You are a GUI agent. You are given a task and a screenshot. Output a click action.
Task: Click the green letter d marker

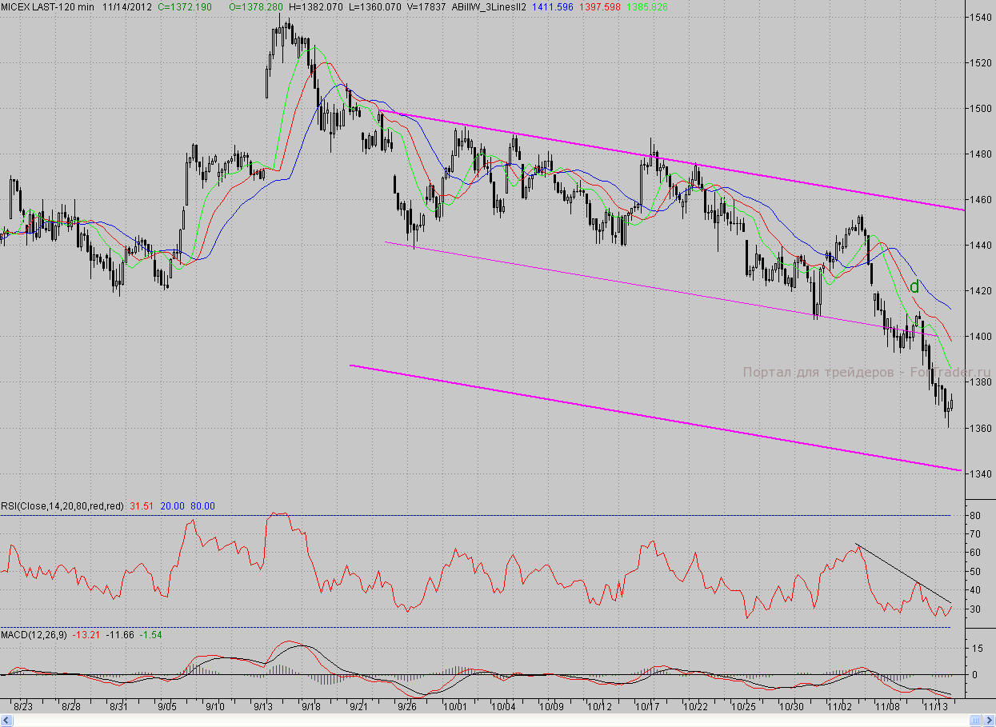pos(914,286)
